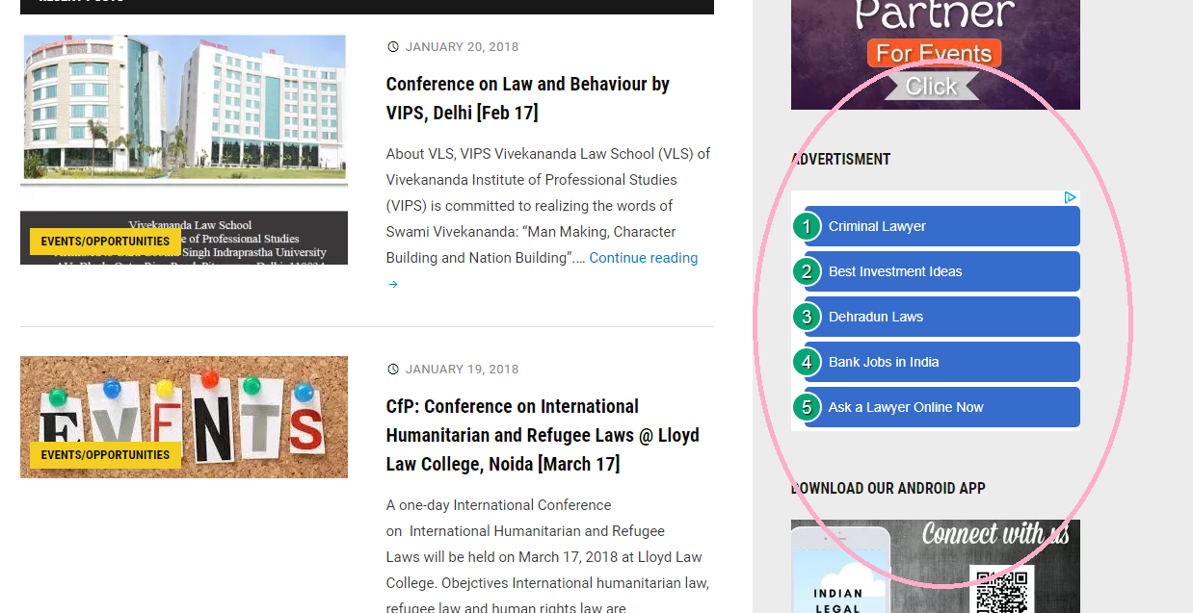Select the green number 3 circle icon
1193x613 pixels.
(x=807, y=318)
